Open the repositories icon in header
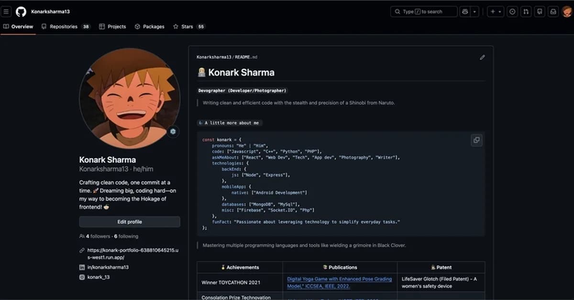Screen dimensions: 574x300 click(540, 11)
